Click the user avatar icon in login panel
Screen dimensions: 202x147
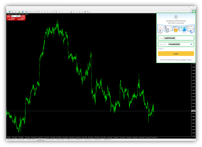click(176, 17)
